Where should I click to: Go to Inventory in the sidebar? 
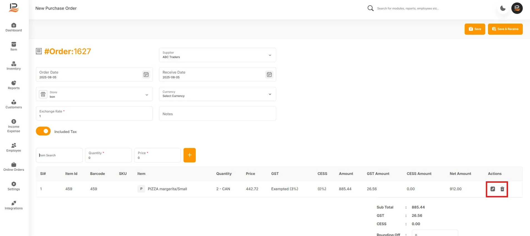(14, 66)
